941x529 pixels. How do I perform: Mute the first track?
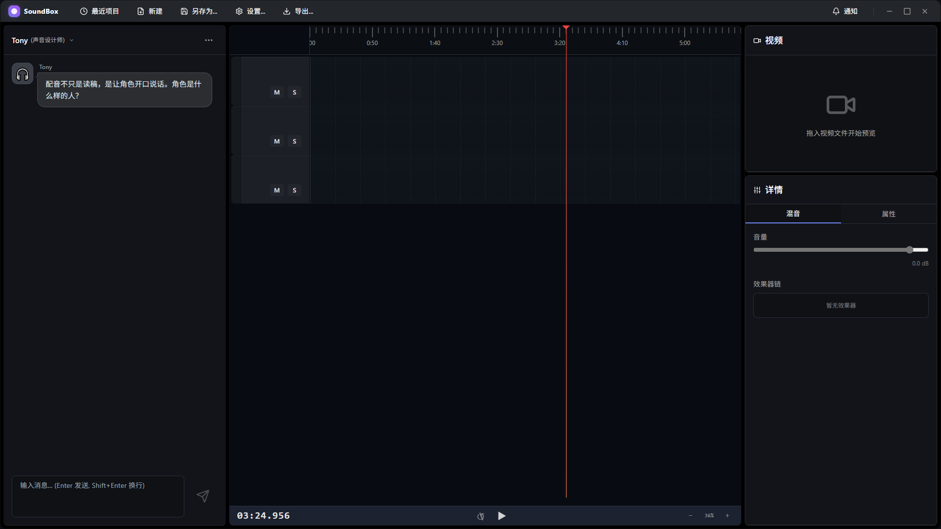(x=277, y=92)
